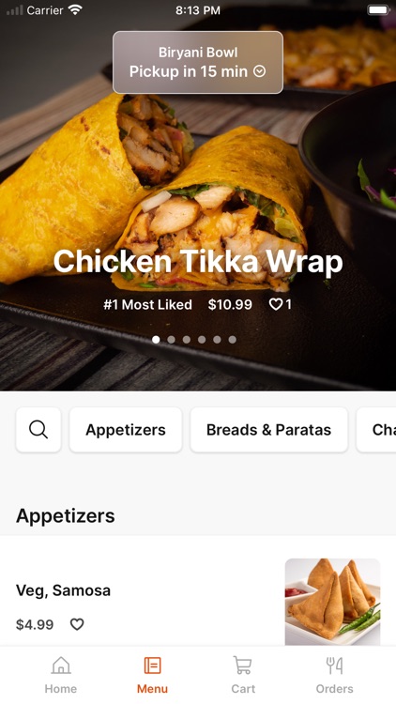Check the battery status icon
Viewport: 396px width, 704px height.
pos(378,10)
